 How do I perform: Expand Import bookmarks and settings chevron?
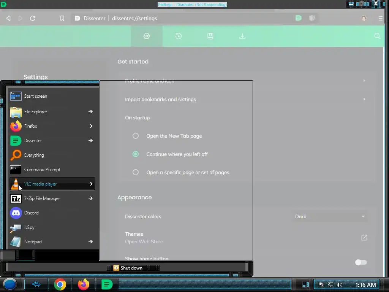pos(364,99)
